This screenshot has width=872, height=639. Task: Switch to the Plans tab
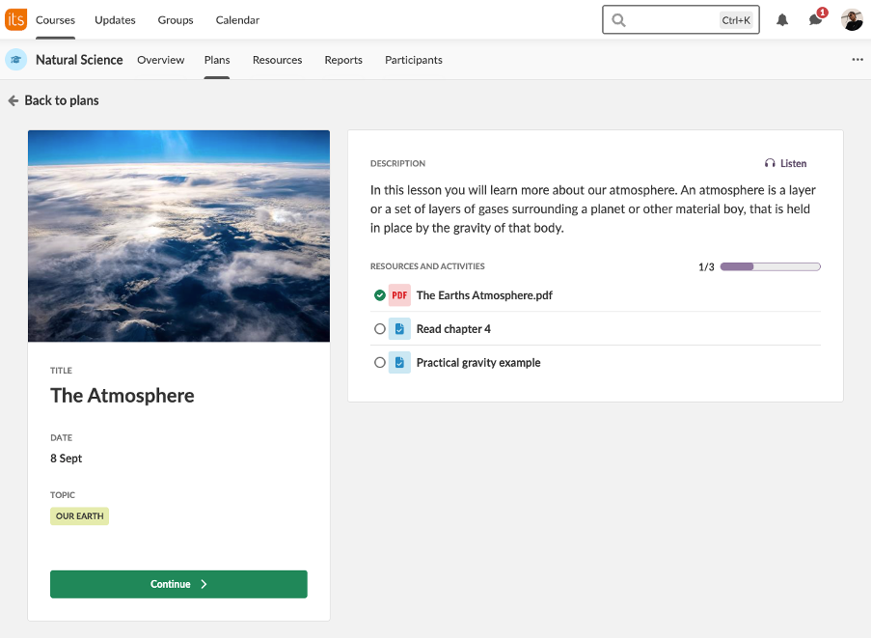point(217,60)
